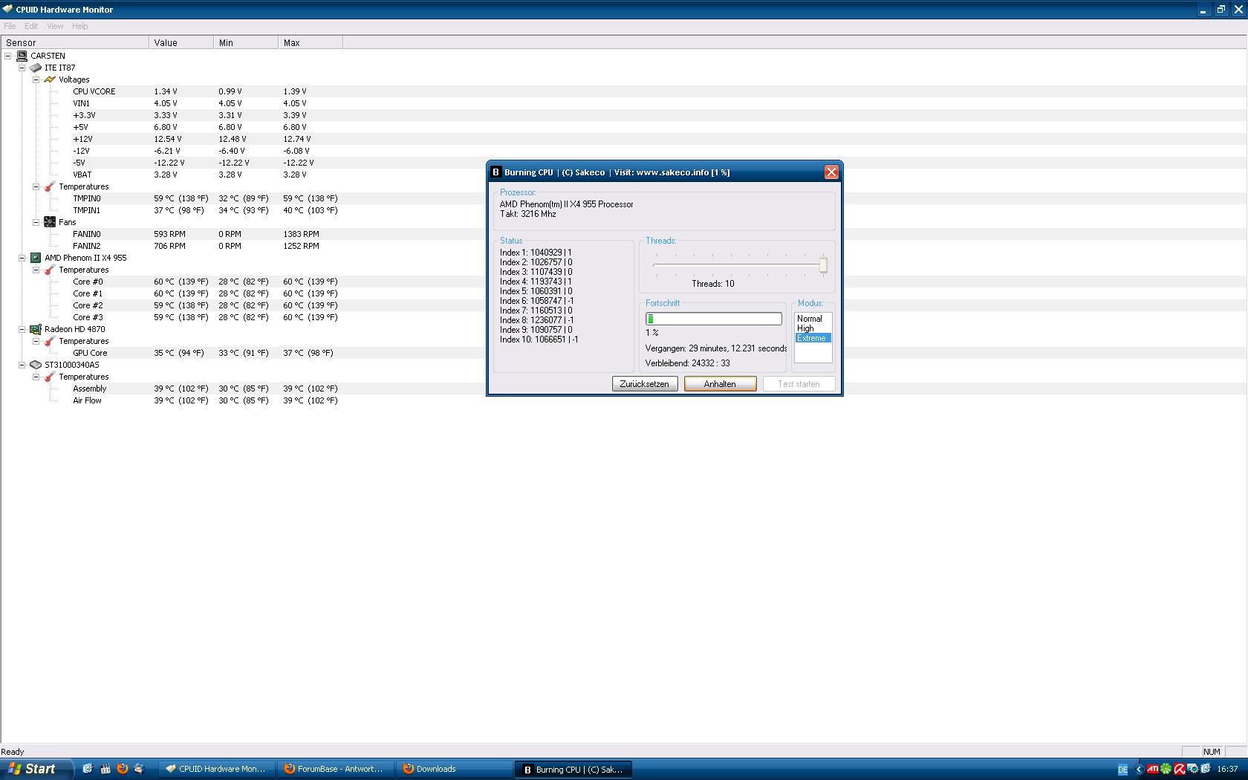Collapse the CARSTEN root node
1248x780 pixels.
(x=8, y=56)
